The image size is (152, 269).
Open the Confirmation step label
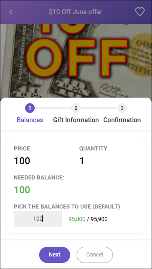(122, 120)
